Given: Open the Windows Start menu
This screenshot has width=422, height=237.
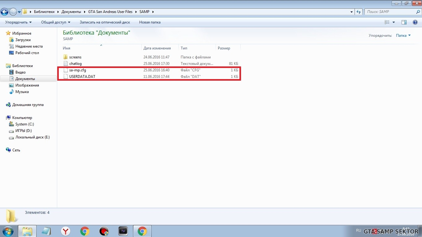Looking at the screenshot, I should tap(8, 231).
